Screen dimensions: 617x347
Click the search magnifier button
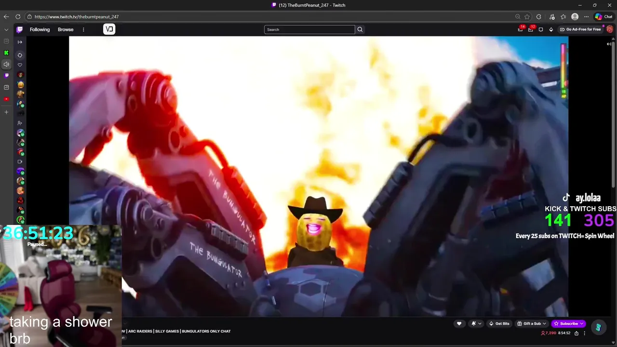click(360, 29)
